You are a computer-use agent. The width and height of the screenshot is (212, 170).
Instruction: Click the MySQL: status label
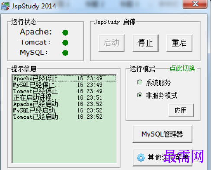(34, 53)
